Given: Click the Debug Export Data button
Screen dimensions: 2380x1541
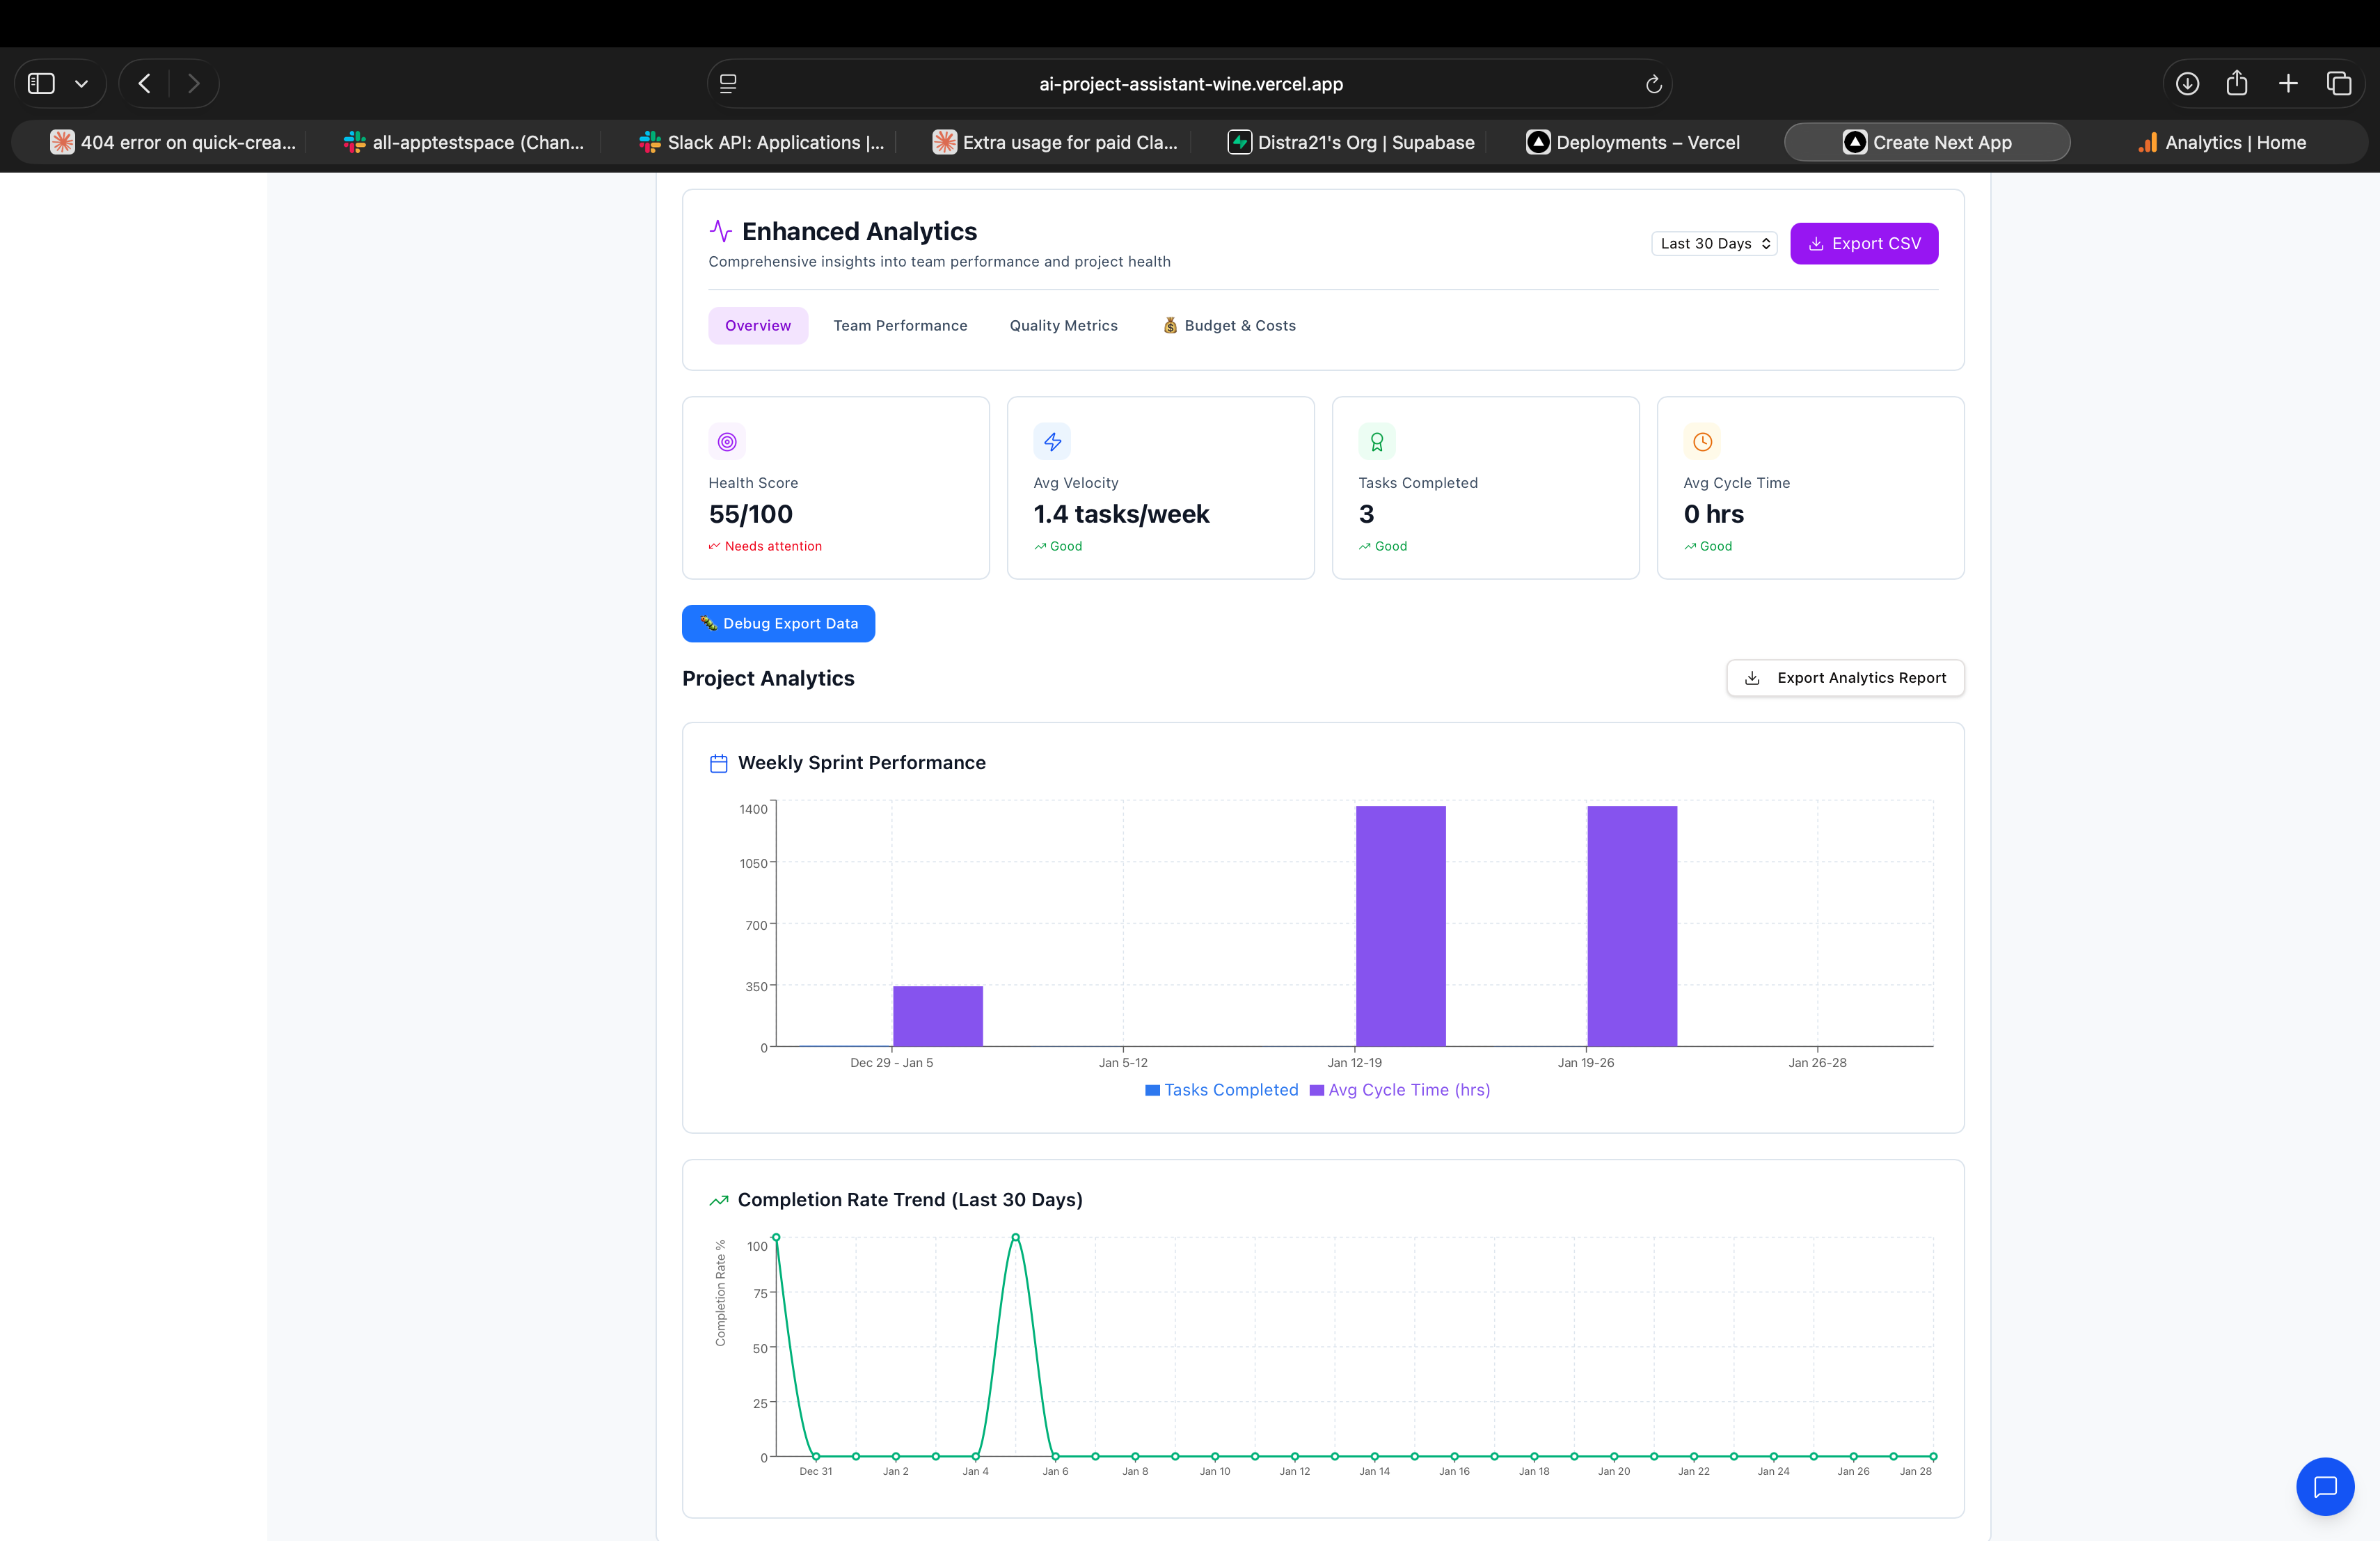Looking at the screenshot, I should click(x=778, y=623).
